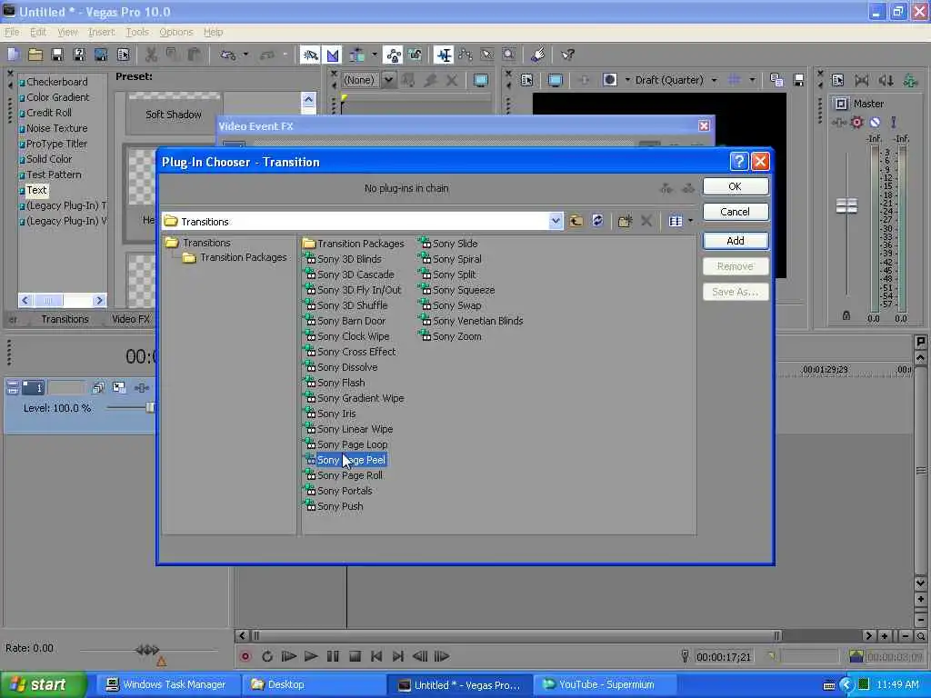Open the Windows start menu
931x698 pixels.
tap(43, 685)
